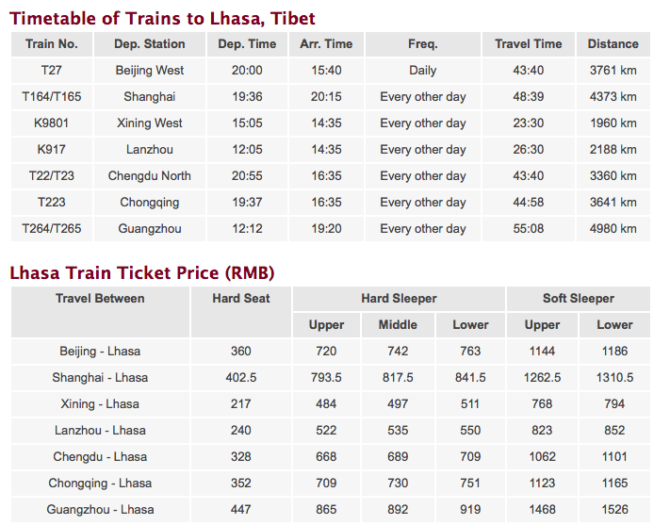Click the 'Daily' frequency cell
The width and height of the screenshot is (670, 525).
click(422, 71)
